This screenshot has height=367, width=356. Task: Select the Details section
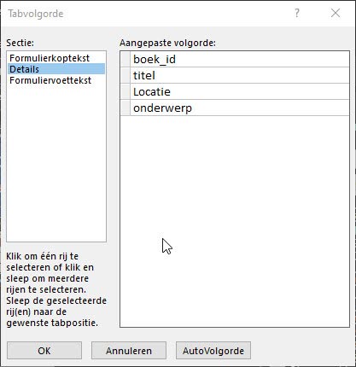[x=56, y=69]
